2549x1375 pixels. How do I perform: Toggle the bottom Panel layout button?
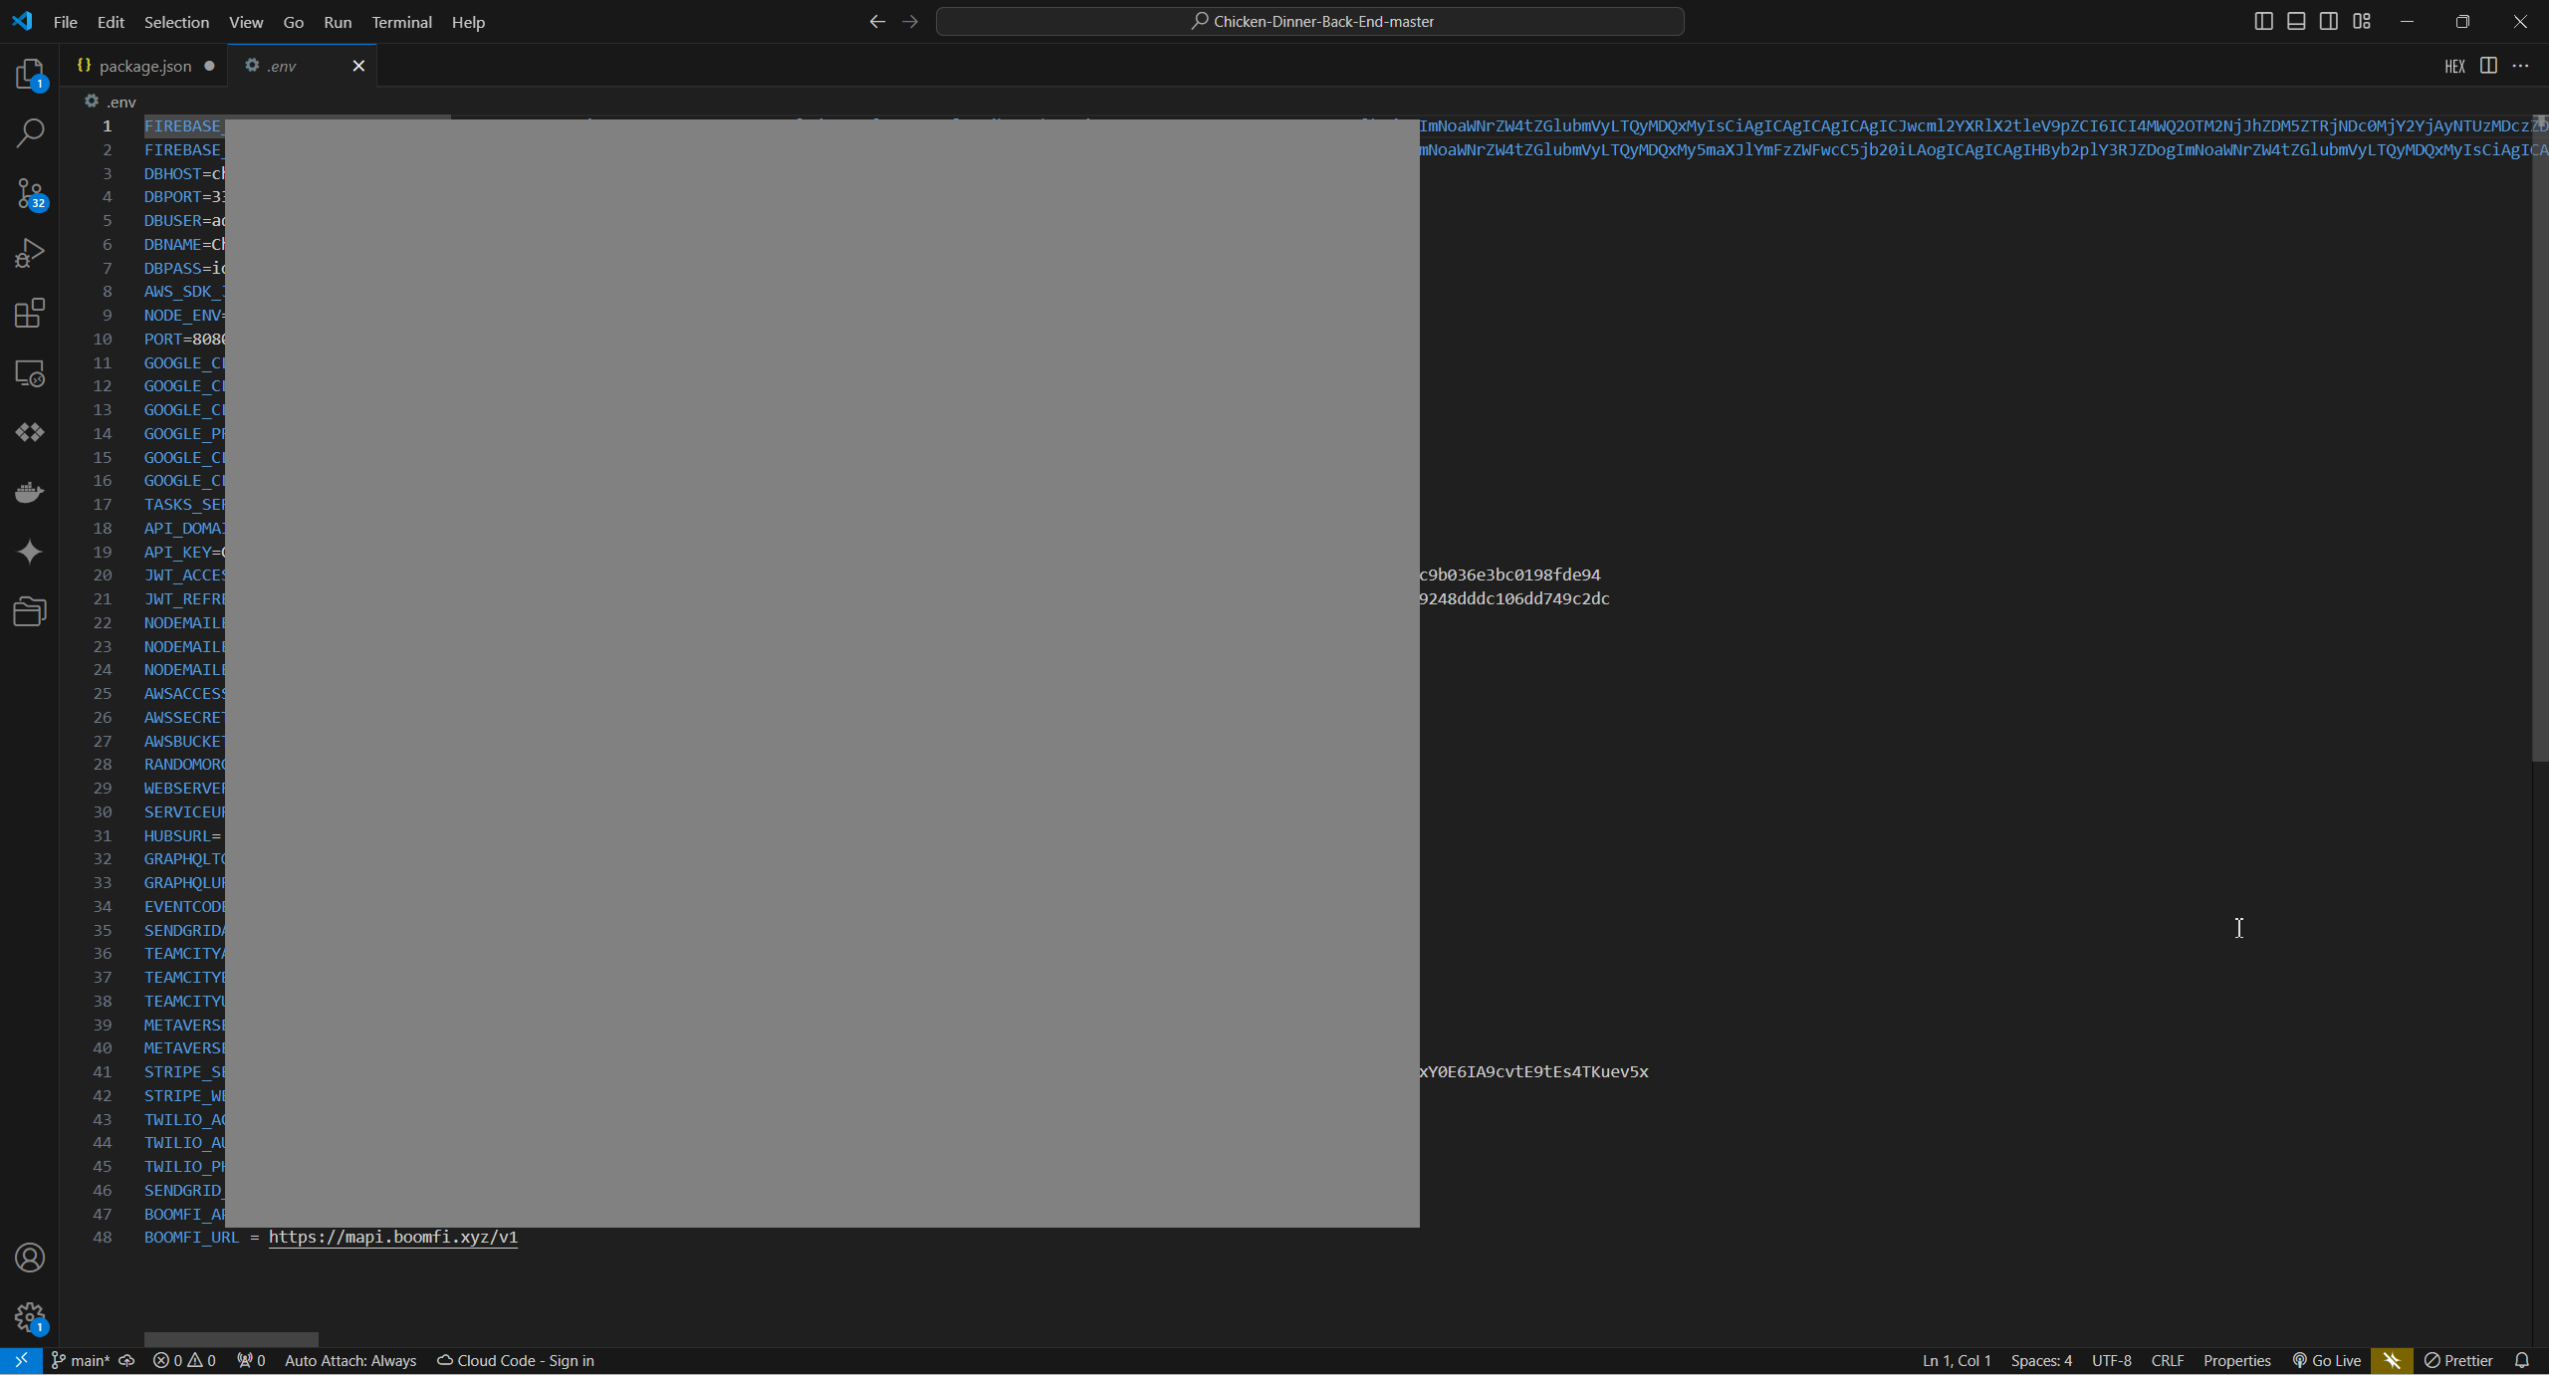tap(2296, 21)
